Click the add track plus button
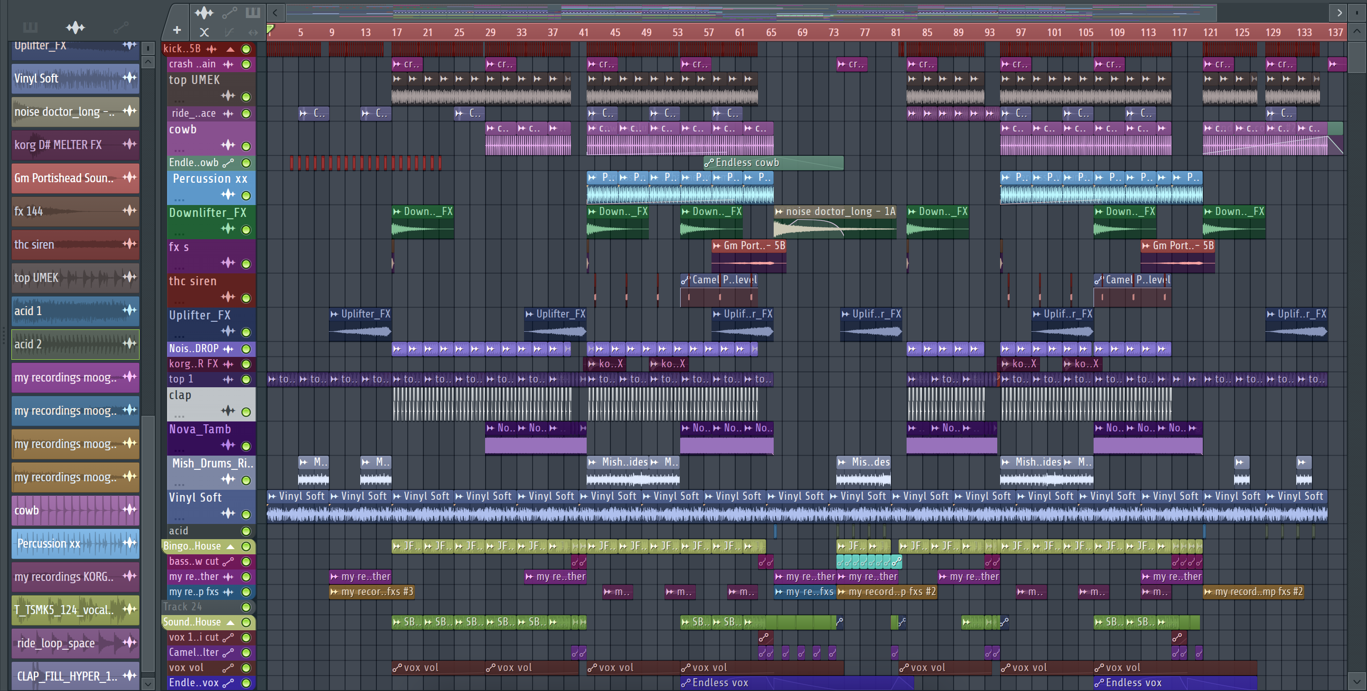 tap(177, 31)
